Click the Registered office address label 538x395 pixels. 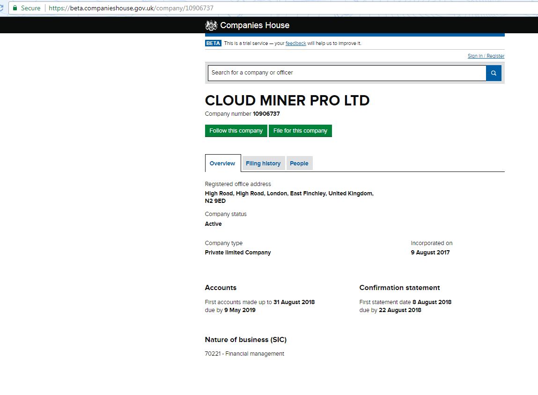coord(238,184)
